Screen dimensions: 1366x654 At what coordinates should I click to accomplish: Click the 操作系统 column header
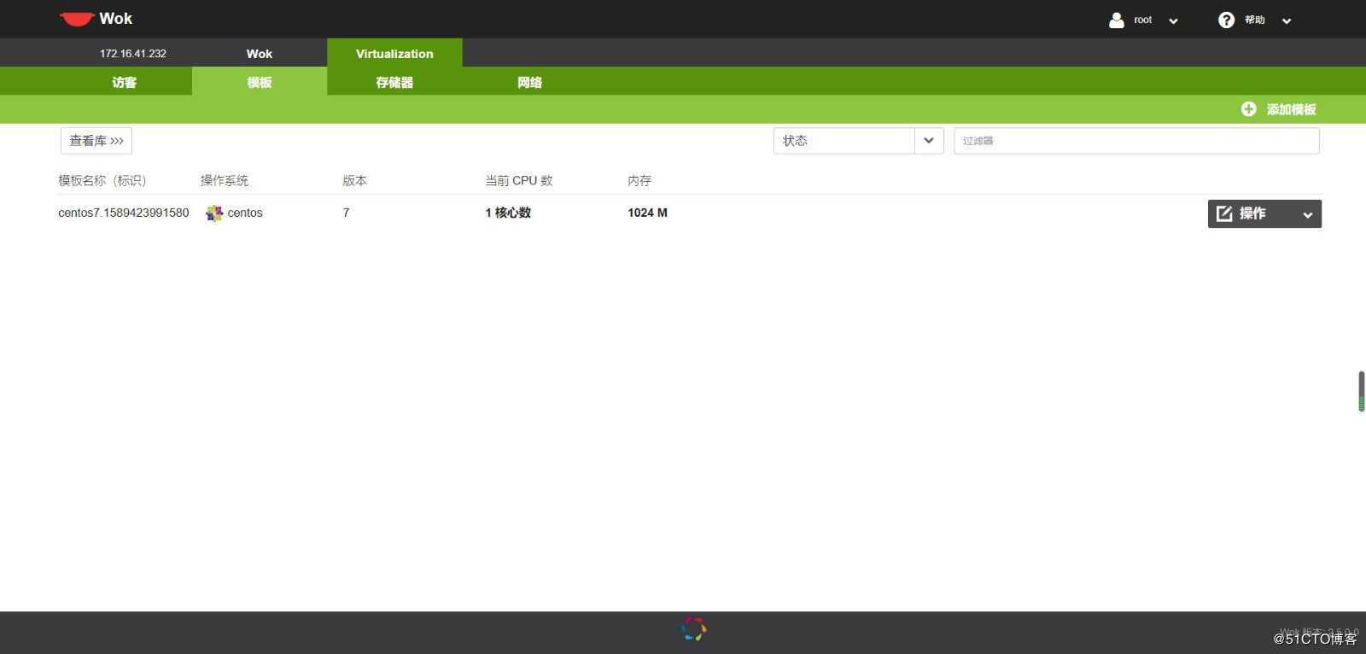pyautogui.click(x=225, y=180)
